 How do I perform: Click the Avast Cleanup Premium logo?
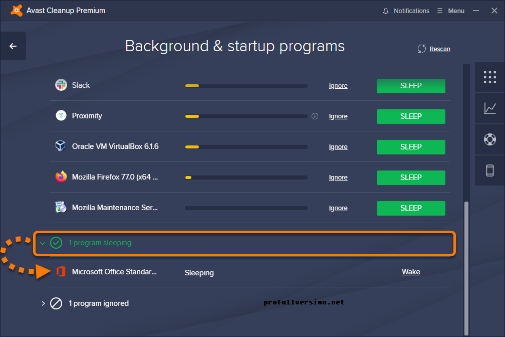pos(17,10)
